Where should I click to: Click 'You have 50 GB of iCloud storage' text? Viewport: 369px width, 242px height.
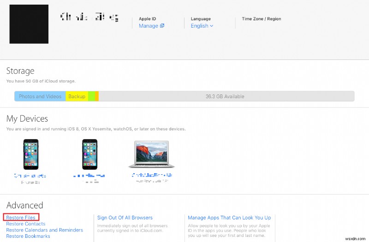(x=41, y=81)
